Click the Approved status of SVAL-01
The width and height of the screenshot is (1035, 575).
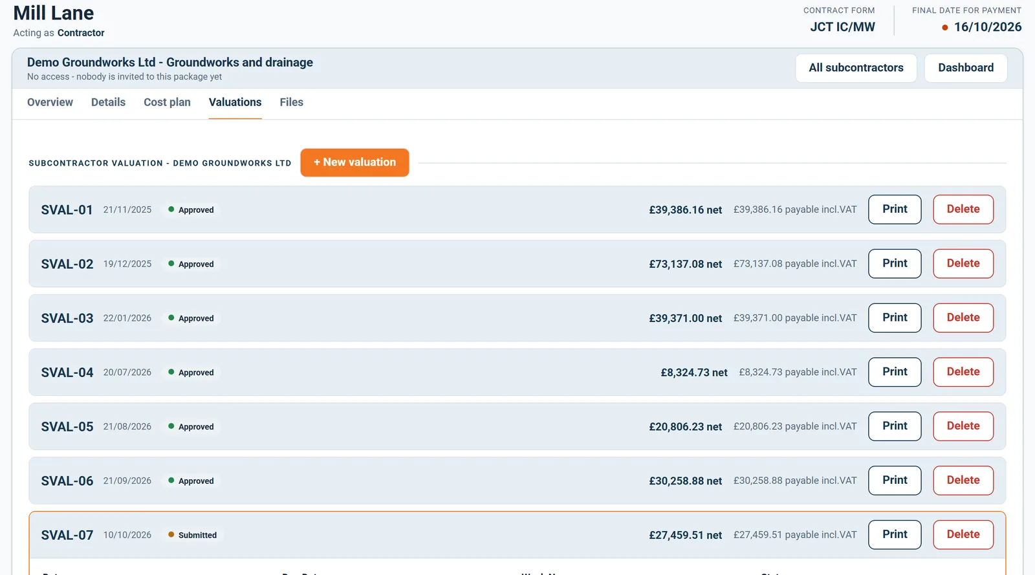click(191, 210)
